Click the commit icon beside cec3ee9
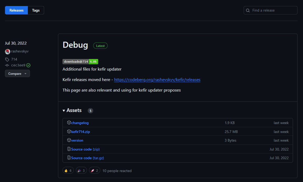This screenshot has height=182, width=303. click(x=7, y=65)
